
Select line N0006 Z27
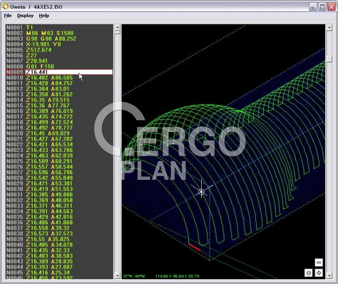[59, 55]
